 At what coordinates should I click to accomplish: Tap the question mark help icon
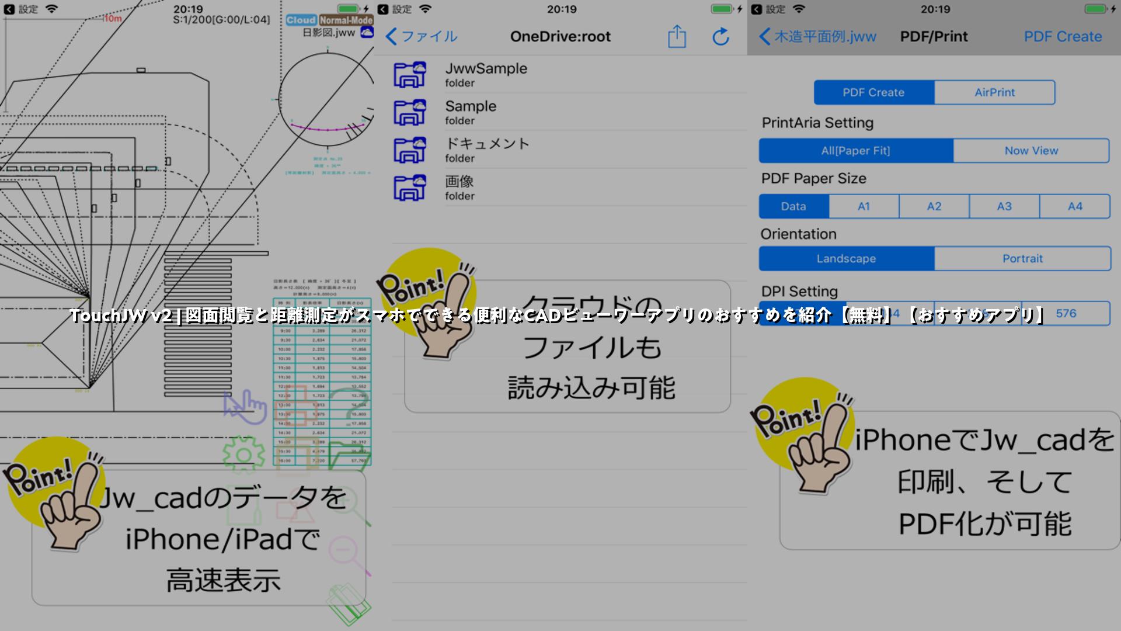click(349, 407)
